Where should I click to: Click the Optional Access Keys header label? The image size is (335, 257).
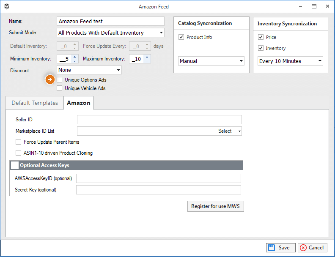click(44, 165)
